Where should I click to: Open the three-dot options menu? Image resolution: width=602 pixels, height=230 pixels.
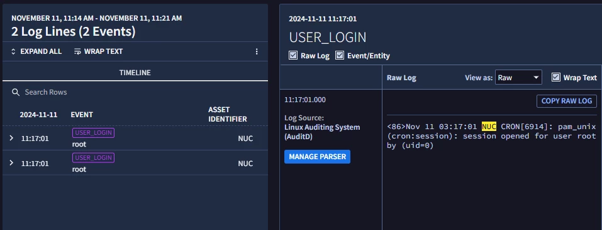(257, 51)
